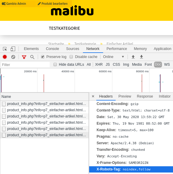The width and height of the screenshot is (173, 174).
Task: Filter requests by Media type
Action: click(137, 65)
